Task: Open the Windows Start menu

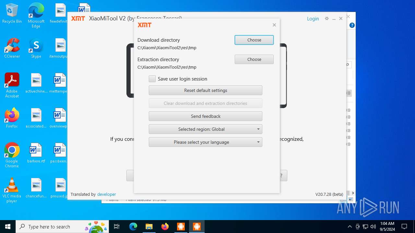Action: (x=8, y=227)
